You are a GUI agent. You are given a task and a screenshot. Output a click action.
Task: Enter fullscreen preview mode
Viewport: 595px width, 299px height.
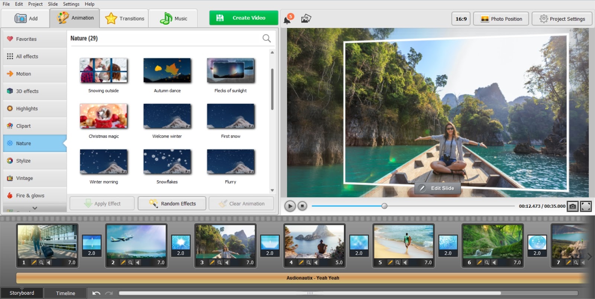[586, 206]
